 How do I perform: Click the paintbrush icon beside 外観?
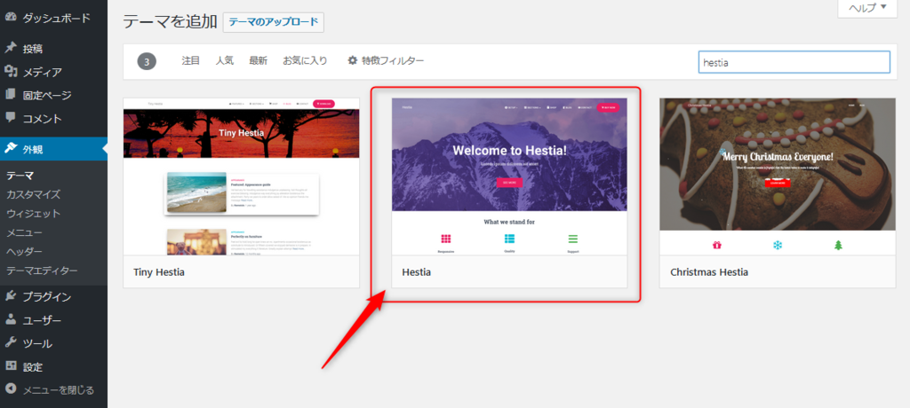(11, 148)
